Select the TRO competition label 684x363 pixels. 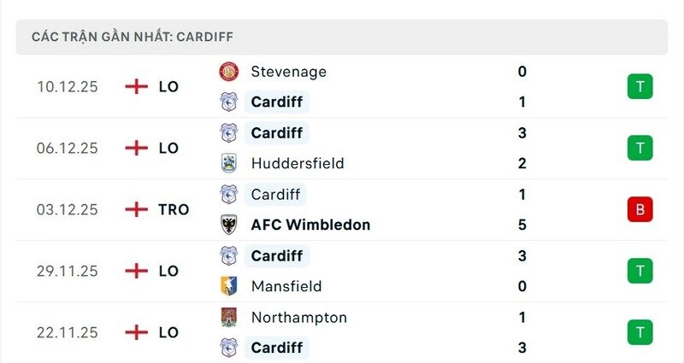coord(174,209)
